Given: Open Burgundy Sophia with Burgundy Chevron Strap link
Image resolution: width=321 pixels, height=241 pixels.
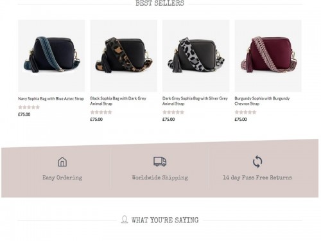Looking at the screenshot, I should coord(262,101).
